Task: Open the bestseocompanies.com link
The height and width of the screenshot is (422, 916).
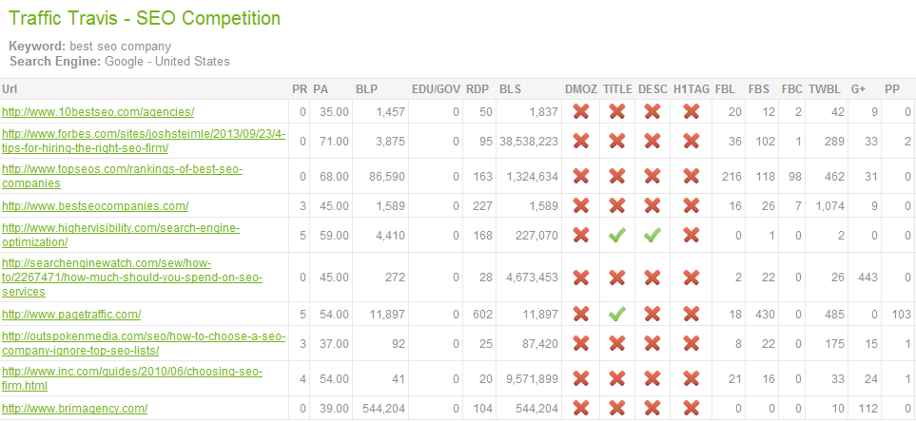Action: (x=95, y=206)
